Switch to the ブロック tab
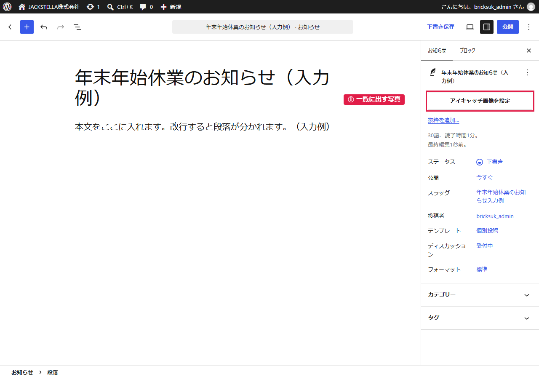This screenshot has width=539, height=379. (x=467, y=51)
